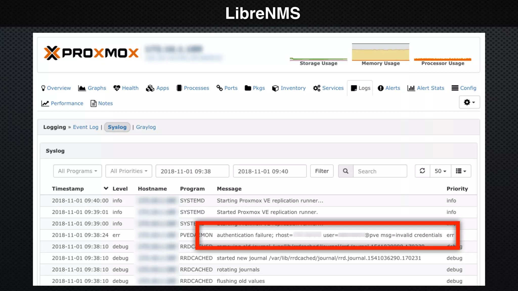Open the Graylog link
The width and height of the screenshot is (518, 291).
pos(146,127)
